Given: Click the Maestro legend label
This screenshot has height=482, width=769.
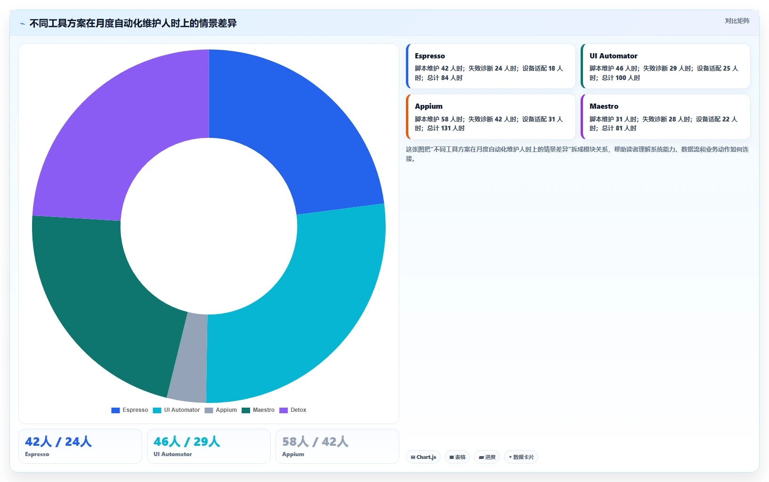Looking at the screenshot, I should coord(263,410).
